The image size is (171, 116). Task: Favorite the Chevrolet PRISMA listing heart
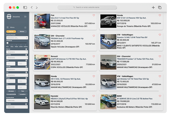pos(94,36)
